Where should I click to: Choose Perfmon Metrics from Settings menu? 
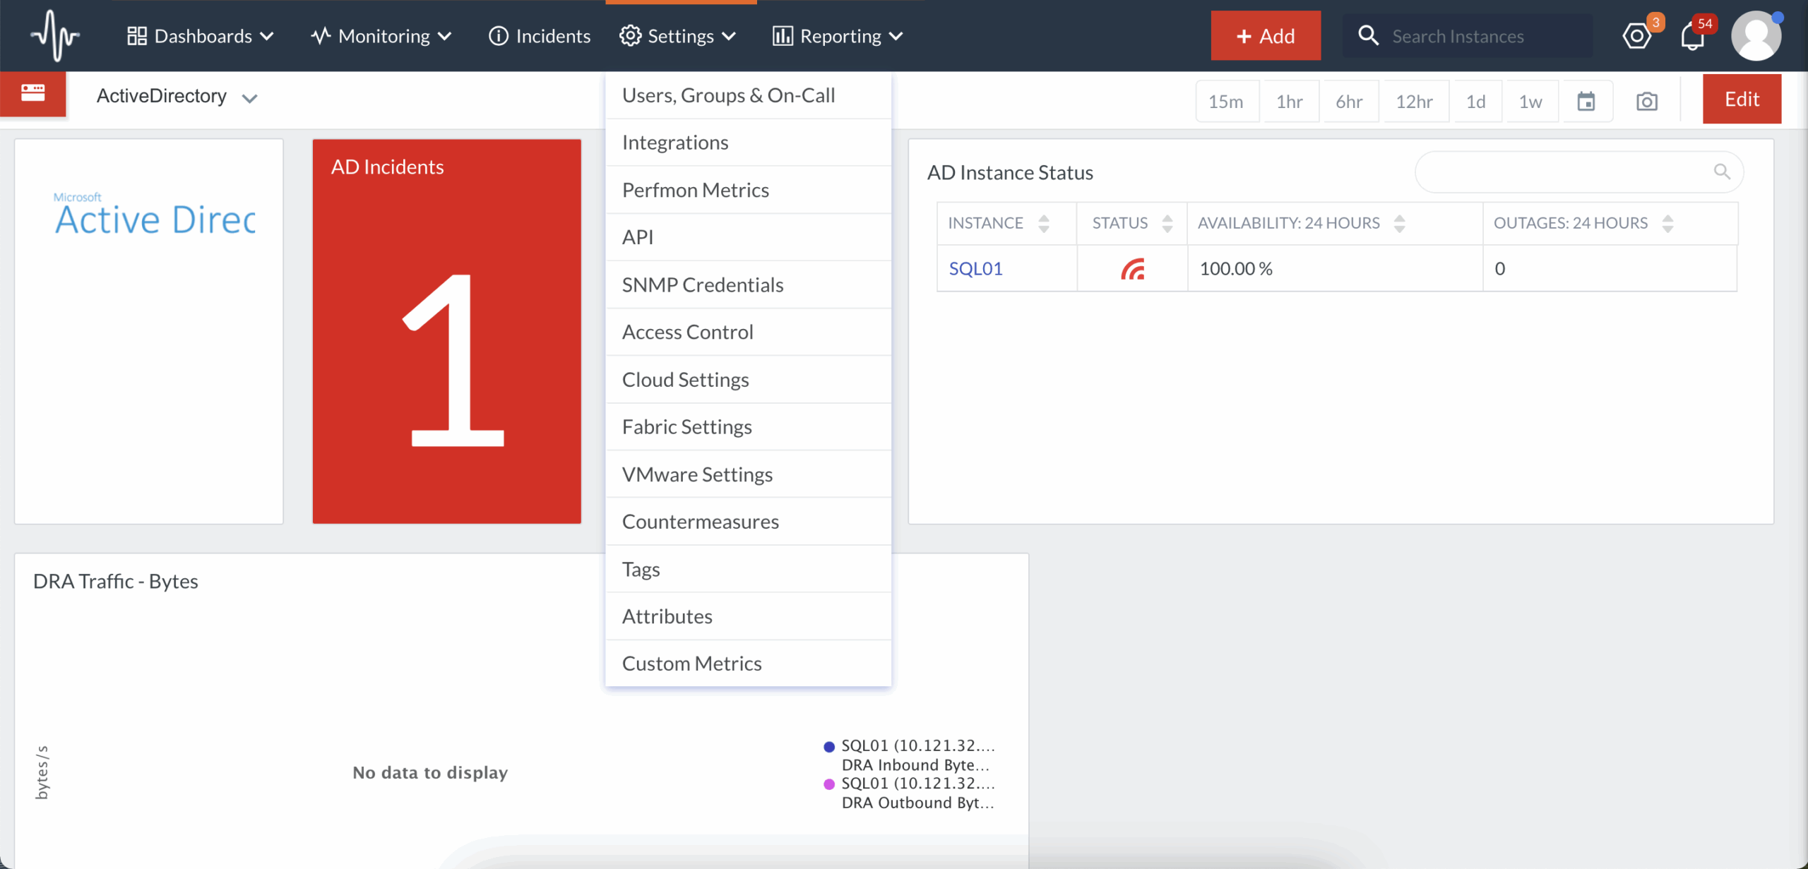pos(695,190)
